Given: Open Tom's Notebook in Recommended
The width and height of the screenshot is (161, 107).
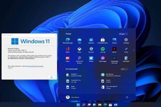Looking at the screenshot, I should point(109,87).
